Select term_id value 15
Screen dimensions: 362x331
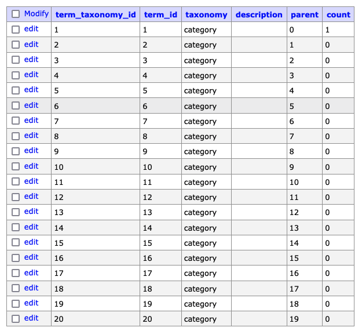click(147, 243)
